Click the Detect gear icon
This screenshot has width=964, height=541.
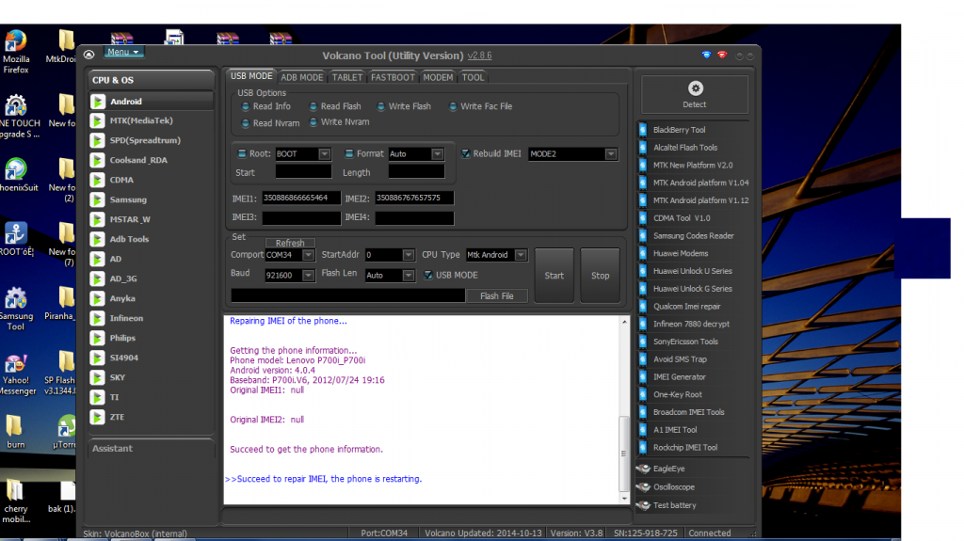pyautogui.click(x=695, y=88)
